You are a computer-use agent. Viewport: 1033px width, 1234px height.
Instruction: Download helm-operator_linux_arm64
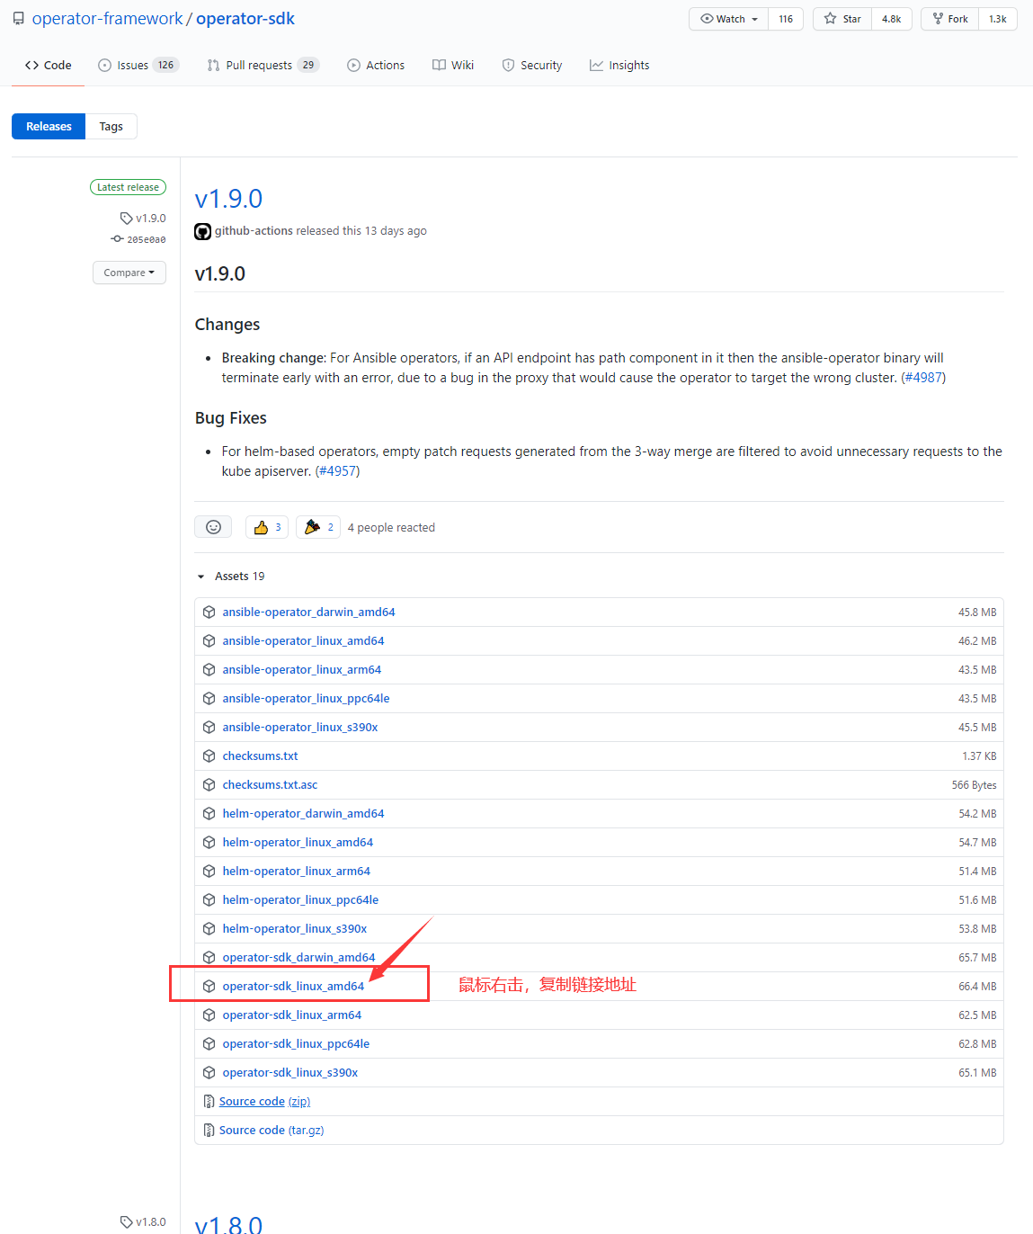[297, 871]
